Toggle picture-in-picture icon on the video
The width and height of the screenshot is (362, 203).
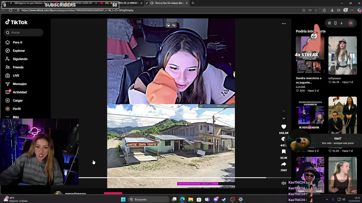pyautogui.click(x=168, y=25)
